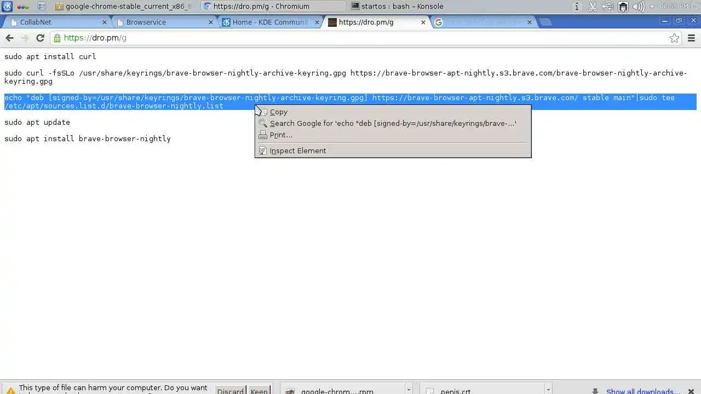This screenshot has height=394, width=701.
Task: Switch to the Google tab
Action: [482, 22]
